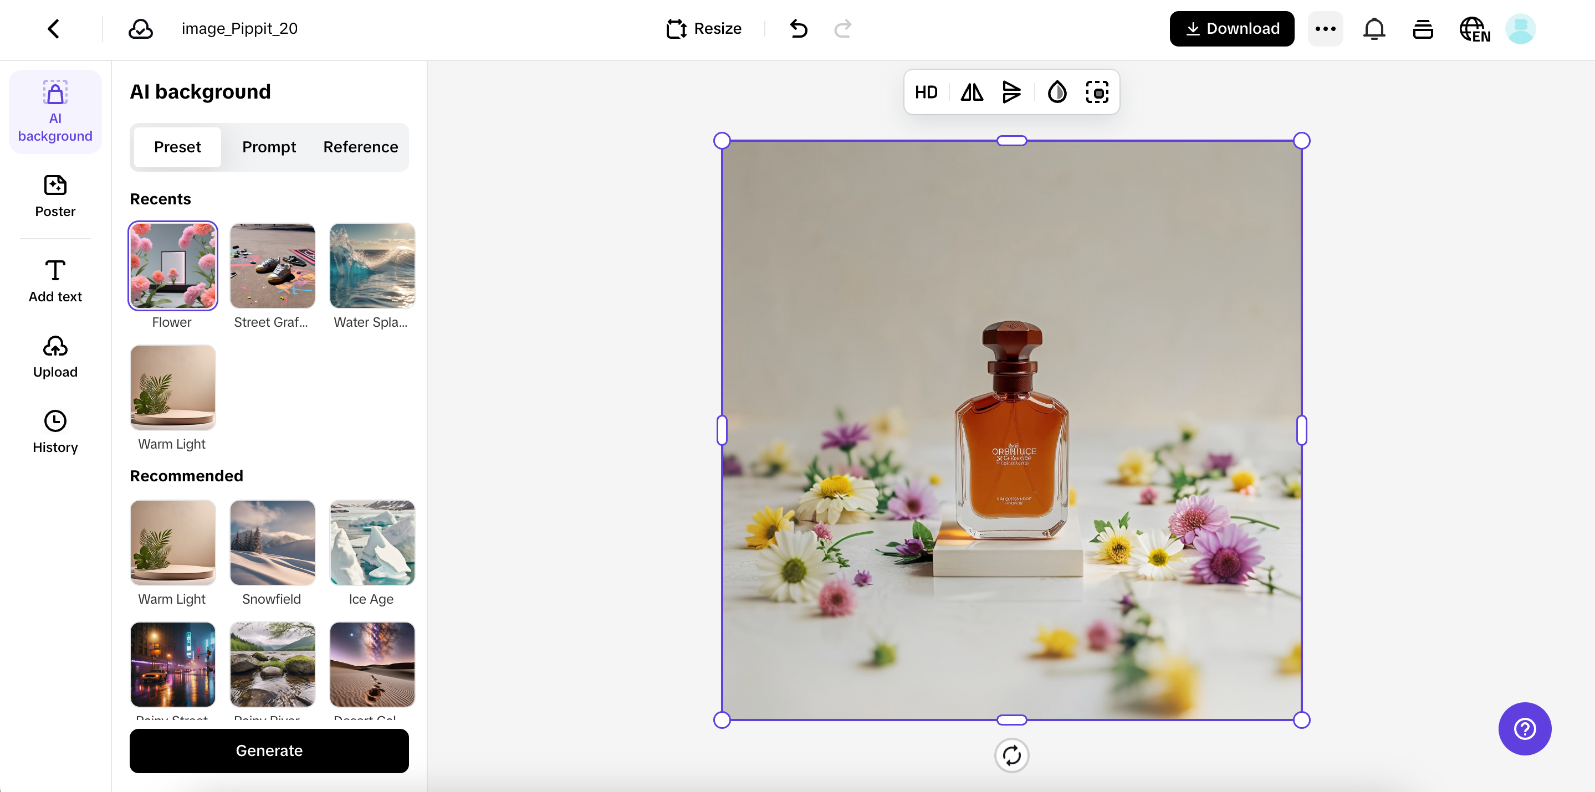Open the Poster tool in the sidebar
1595x792 pixels.
54,197
